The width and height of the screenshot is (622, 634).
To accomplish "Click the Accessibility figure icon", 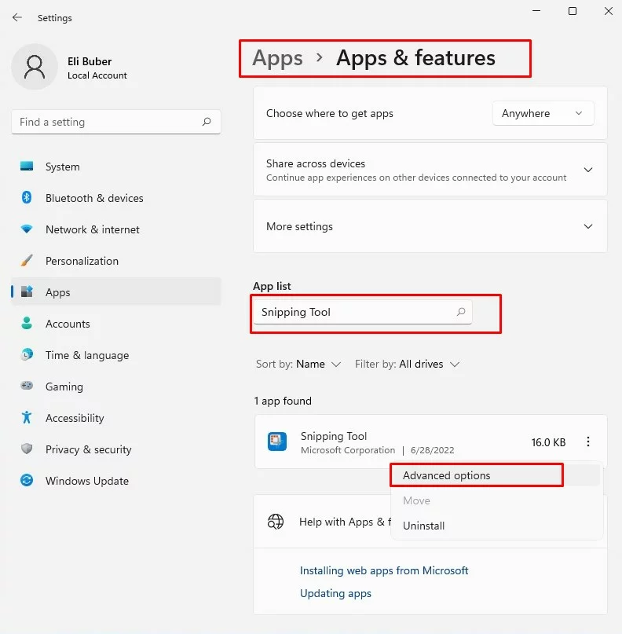I will pos(27,417).
